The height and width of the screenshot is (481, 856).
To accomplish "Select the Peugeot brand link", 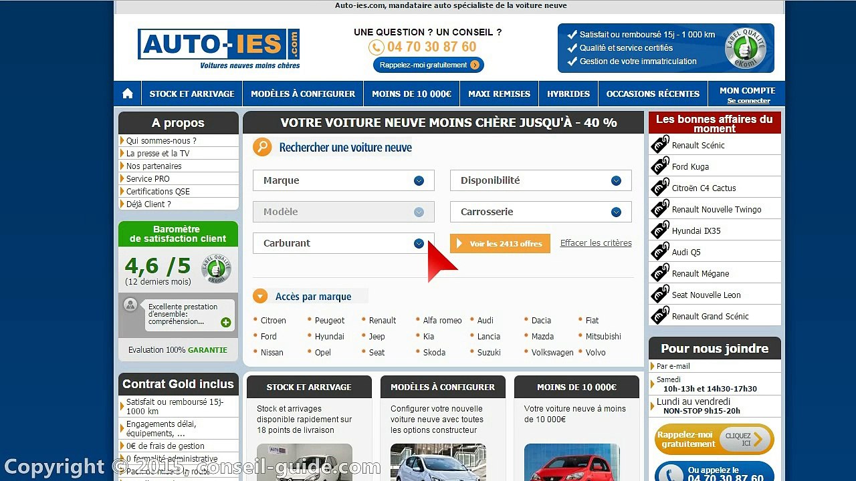I will [330, 321].
